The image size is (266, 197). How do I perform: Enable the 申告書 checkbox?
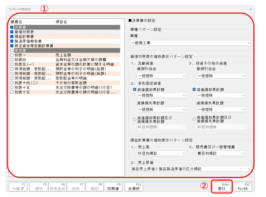click(12, 51)
